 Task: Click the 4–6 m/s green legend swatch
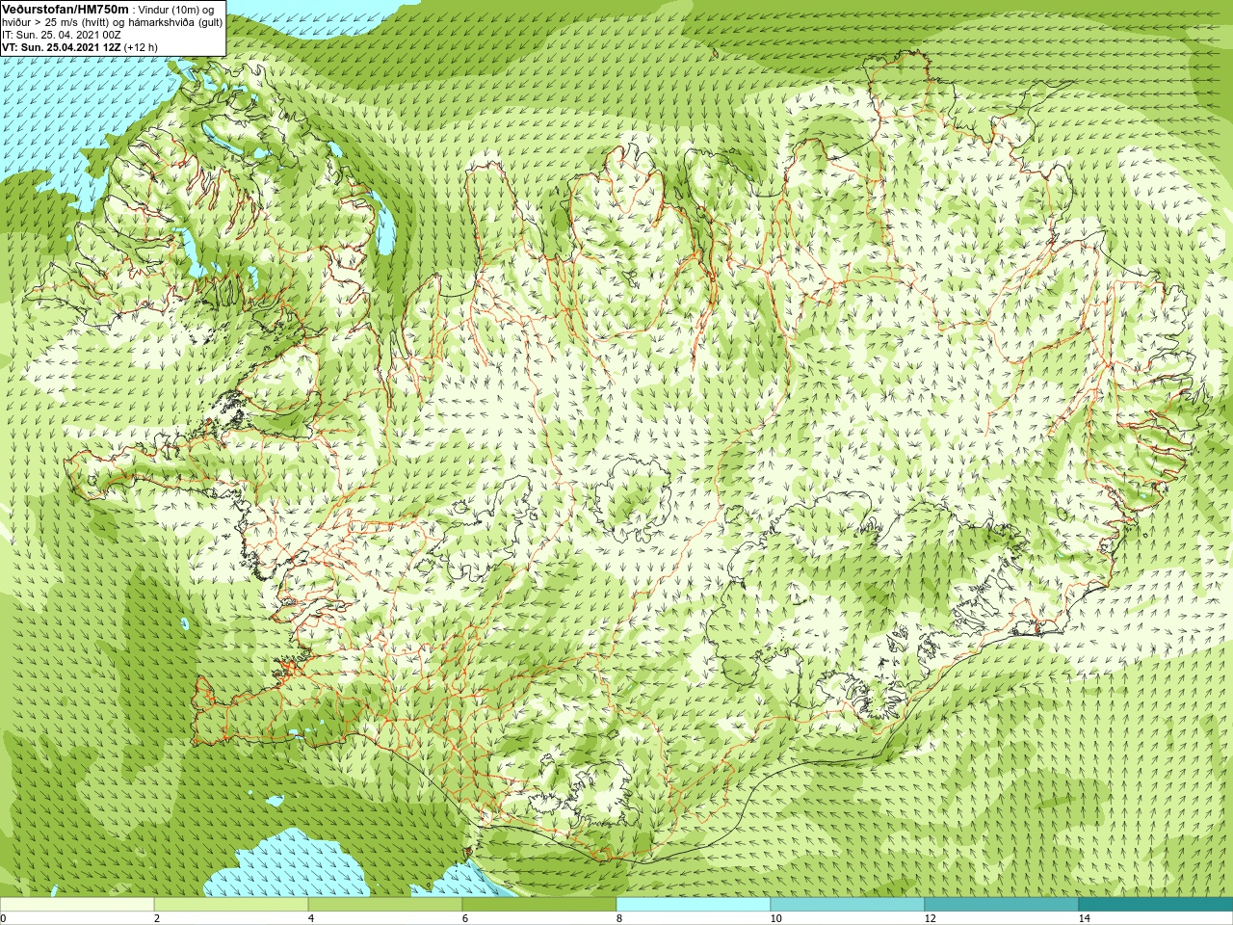[x=385, y=905]
